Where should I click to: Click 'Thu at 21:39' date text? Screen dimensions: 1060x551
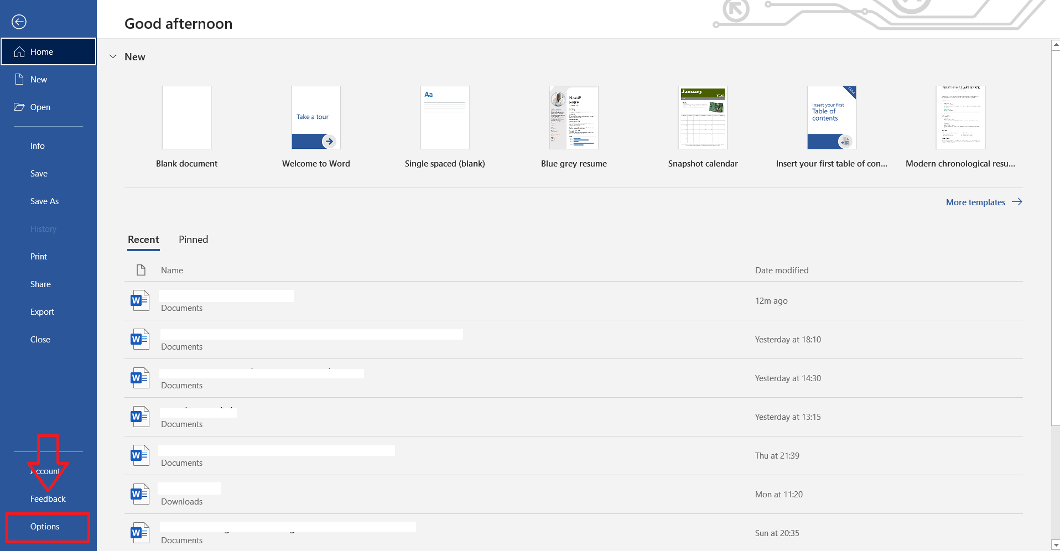(x=777, y=455)
